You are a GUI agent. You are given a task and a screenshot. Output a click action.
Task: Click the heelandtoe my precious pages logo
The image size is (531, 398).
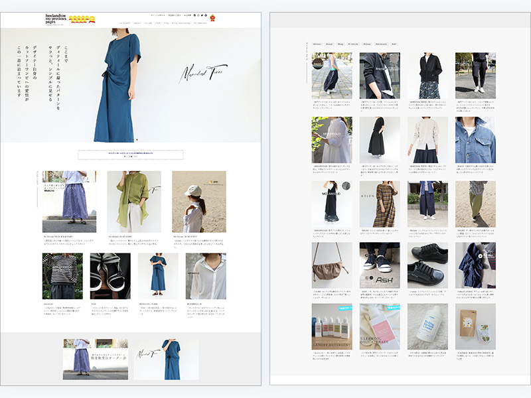(x=56, y=19)
